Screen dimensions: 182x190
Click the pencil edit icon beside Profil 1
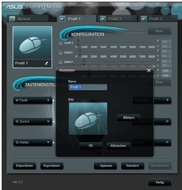pyautogui.click(x=47, y=63)
